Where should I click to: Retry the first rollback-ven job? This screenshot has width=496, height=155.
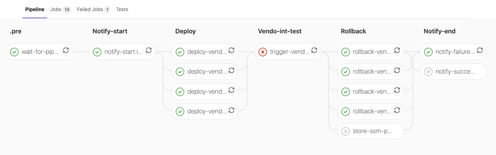(397, 51)
